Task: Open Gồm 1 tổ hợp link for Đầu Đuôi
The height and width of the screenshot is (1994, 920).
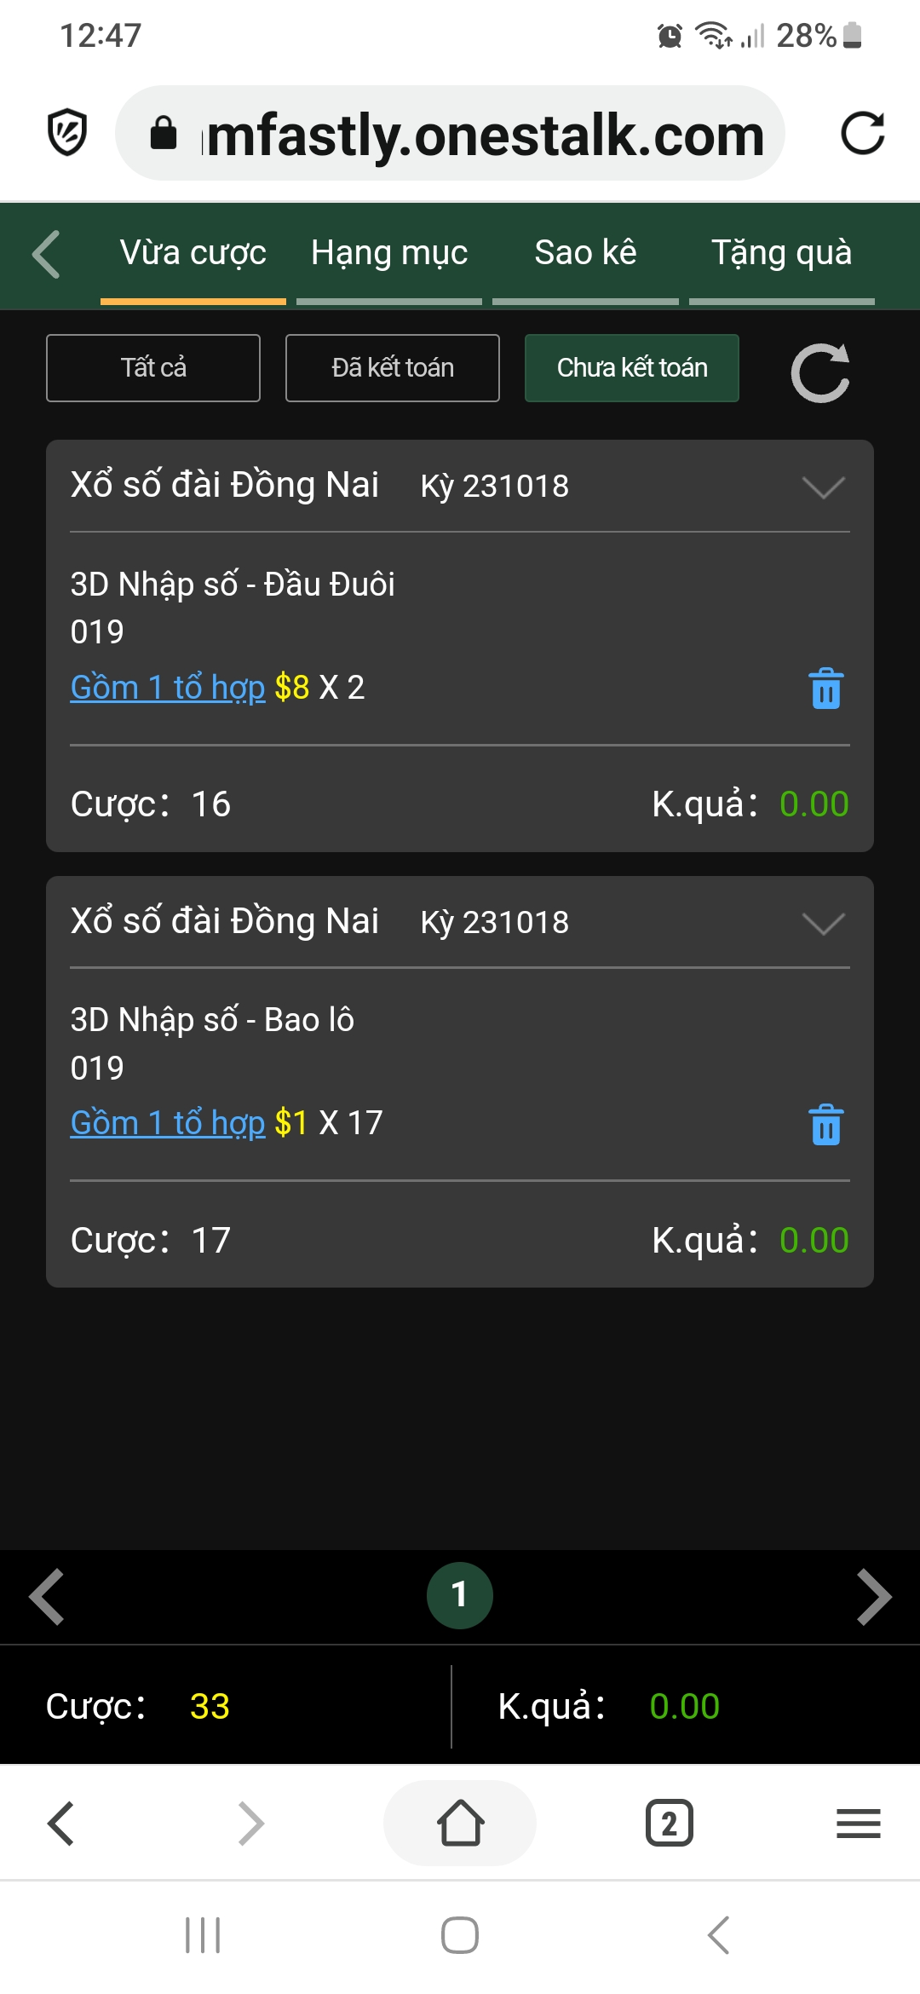Action: (168, 687)
